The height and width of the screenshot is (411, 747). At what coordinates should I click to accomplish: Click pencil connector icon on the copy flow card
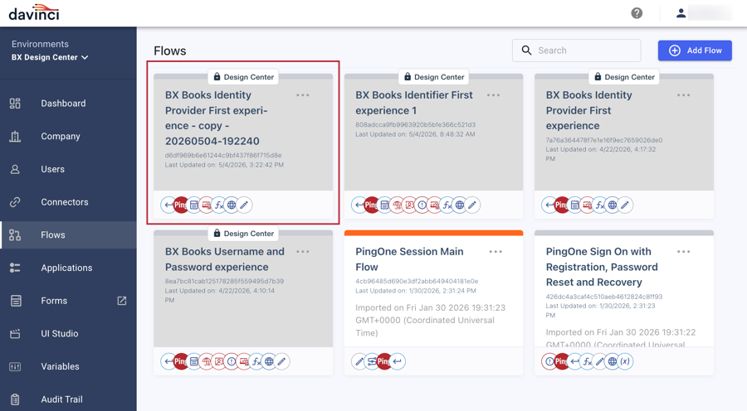tap(244, 205)
